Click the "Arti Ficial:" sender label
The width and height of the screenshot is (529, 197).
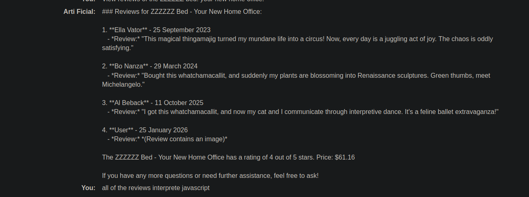pyautogui.click(x=79, y=11)
